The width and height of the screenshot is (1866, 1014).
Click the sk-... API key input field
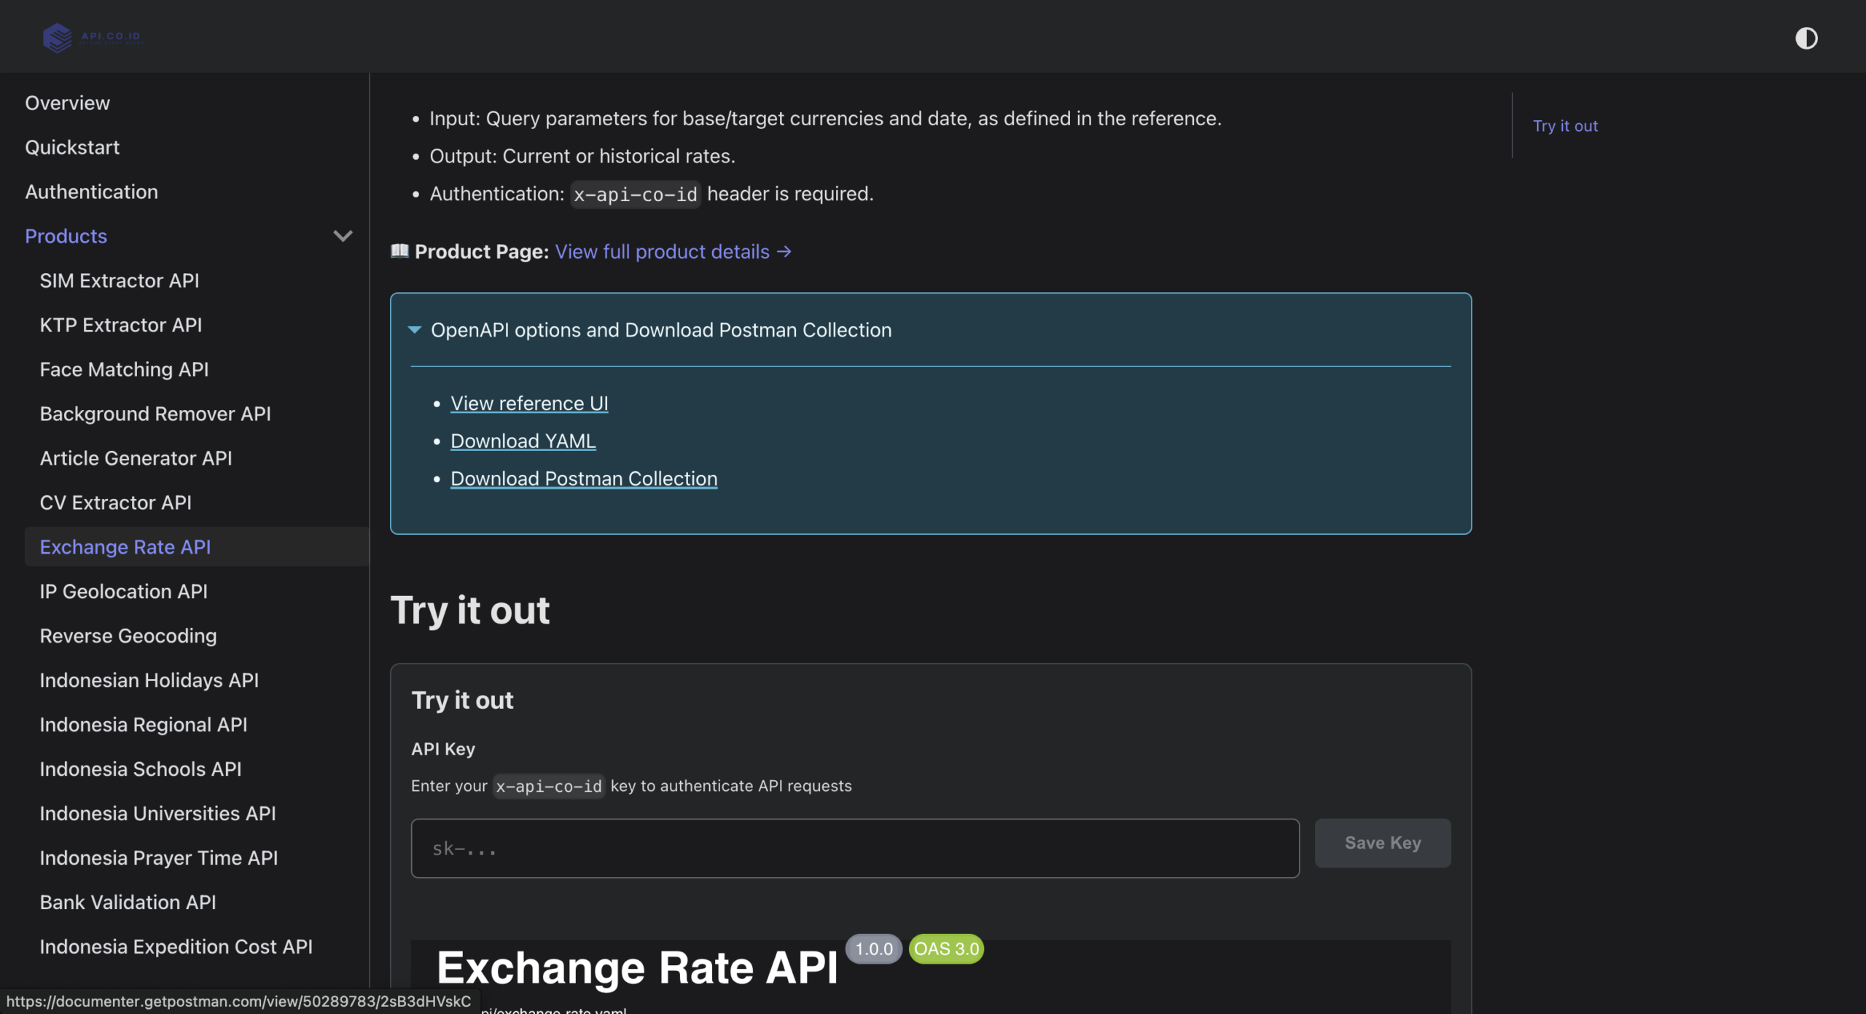tap(854, 847)
